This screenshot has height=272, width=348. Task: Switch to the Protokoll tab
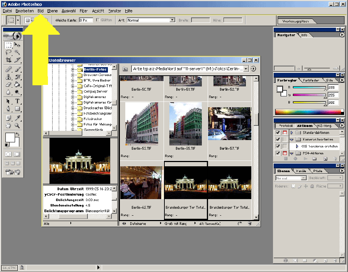click(286, 126)
